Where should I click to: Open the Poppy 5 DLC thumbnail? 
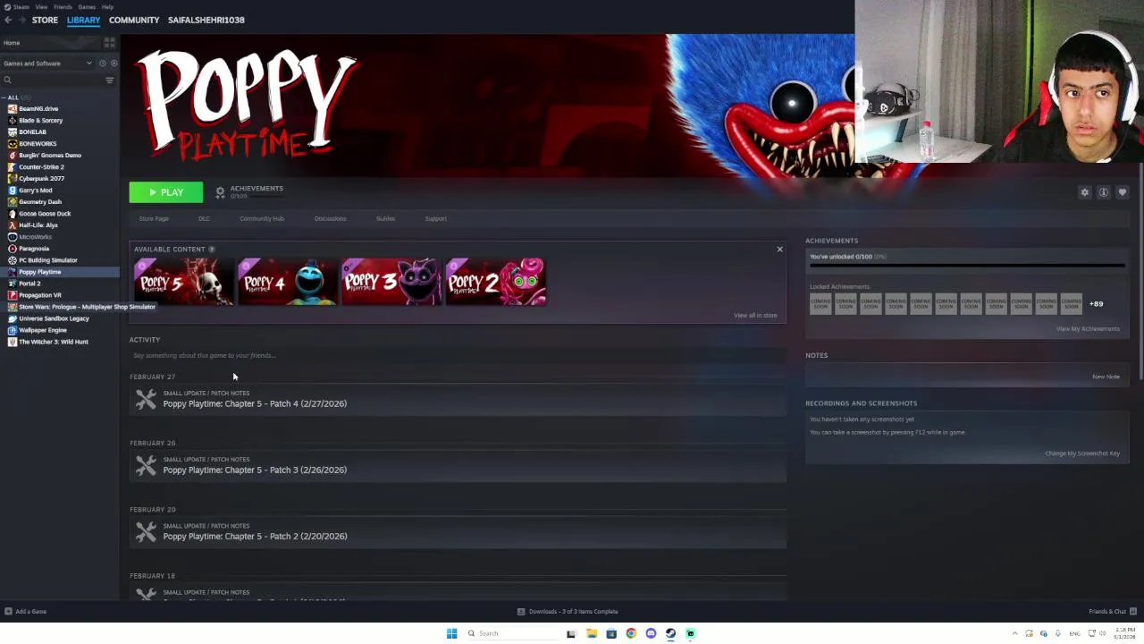pos(183,282)
